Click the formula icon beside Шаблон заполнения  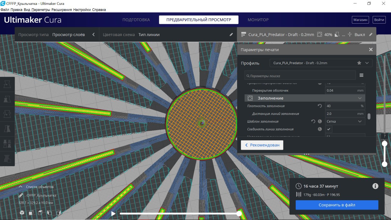click(320, 121)
